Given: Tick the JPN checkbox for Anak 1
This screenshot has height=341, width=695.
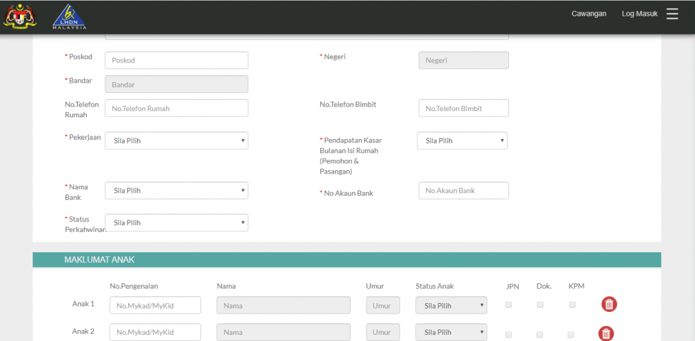Looking at the screenshot, I should (x=508, y=304).
